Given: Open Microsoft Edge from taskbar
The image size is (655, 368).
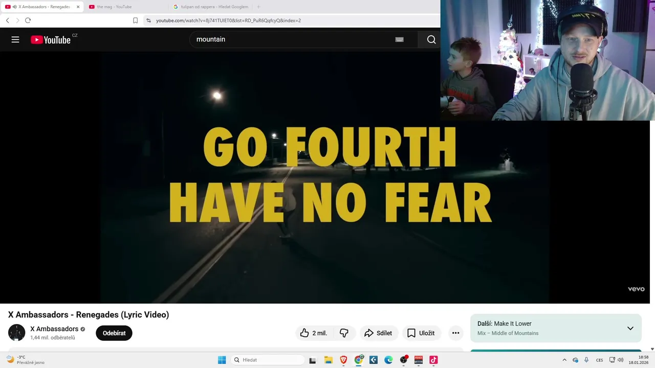Looking at the screenshot, I should tap(388, 360).
